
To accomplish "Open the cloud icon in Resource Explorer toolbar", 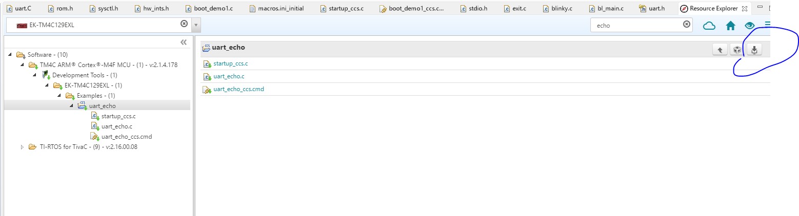I will click(709, 25).
